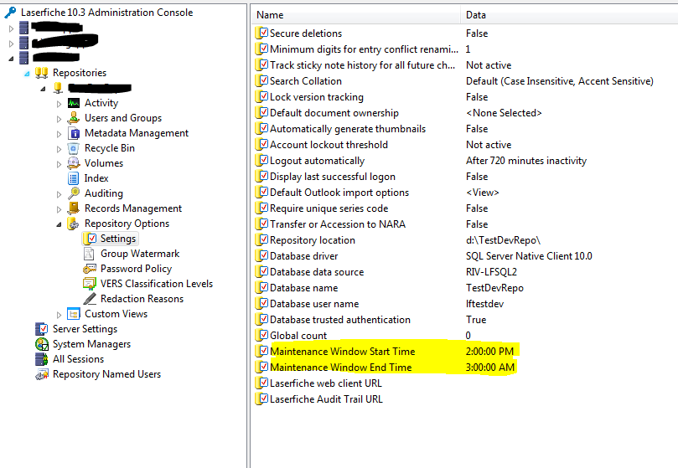
Task: Expand the Activity node
Action: click(x=59, y=104)
